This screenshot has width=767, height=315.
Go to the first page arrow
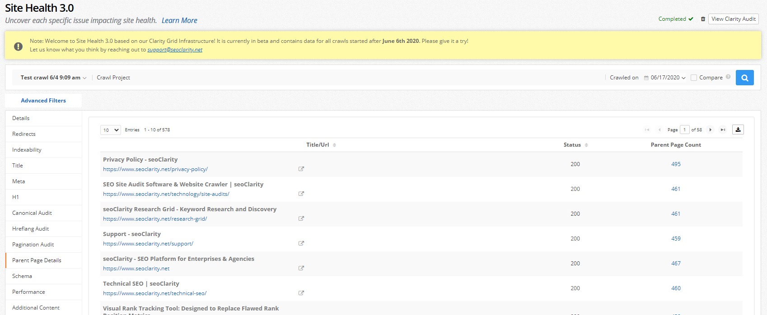[647, 130]
